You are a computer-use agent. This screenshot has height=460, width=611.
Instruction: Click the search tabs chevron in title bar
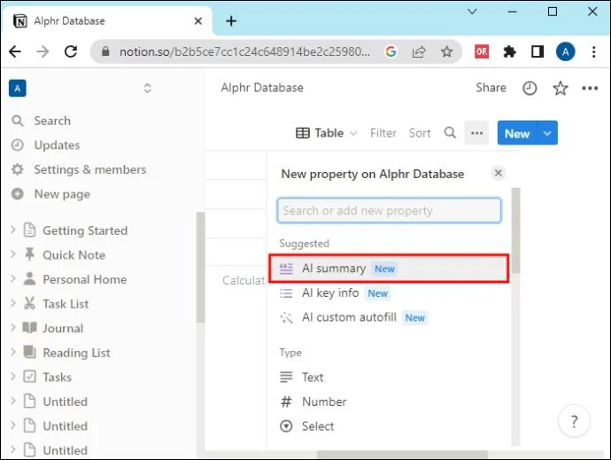[x=472, y=12]
